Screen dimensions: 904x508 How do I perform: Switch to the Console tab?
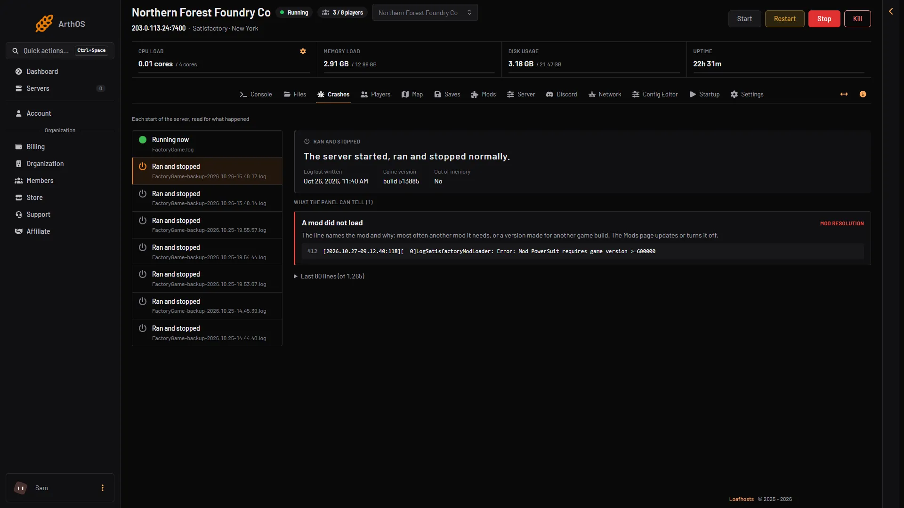256,95
